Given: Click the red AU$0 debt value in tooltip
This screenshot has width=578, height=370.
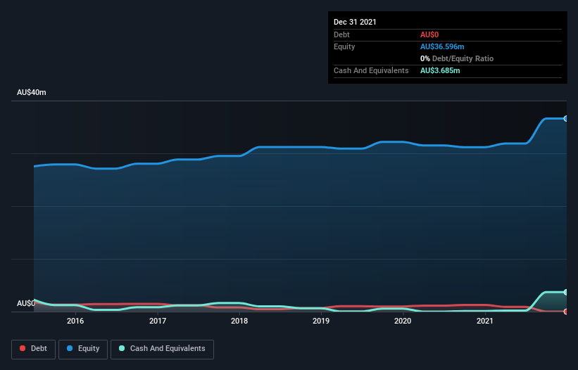Looking at the screenshot, I should point(429,34).
